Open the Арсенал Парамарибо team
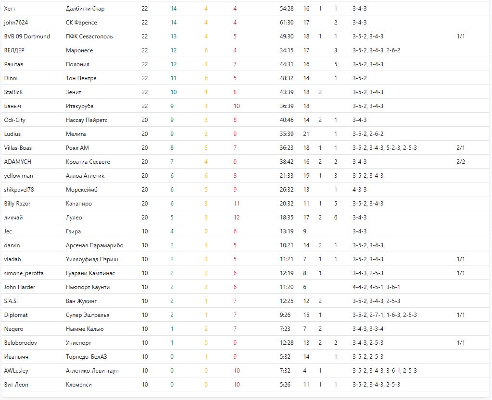This screenshot has height=400, width=492. pos(94,245)
